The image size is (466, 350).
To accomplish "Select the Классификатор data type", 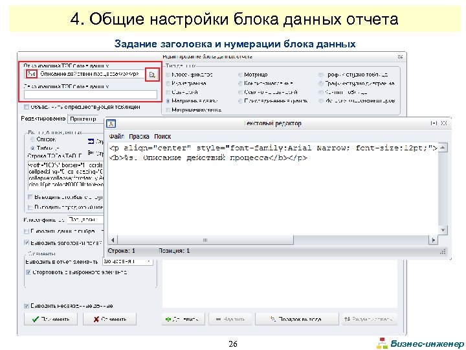I will [168, 75].
